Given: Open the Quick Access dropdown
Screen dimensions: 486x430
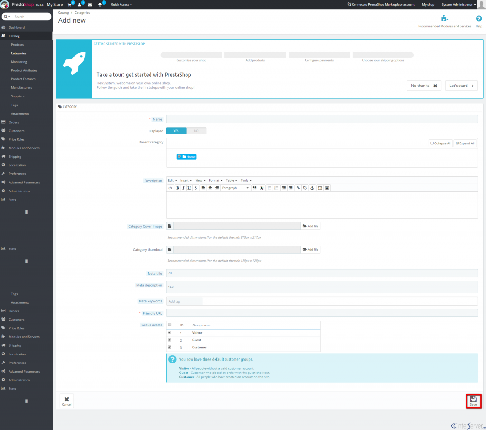Looking at the screenshot, I should 121,5.
